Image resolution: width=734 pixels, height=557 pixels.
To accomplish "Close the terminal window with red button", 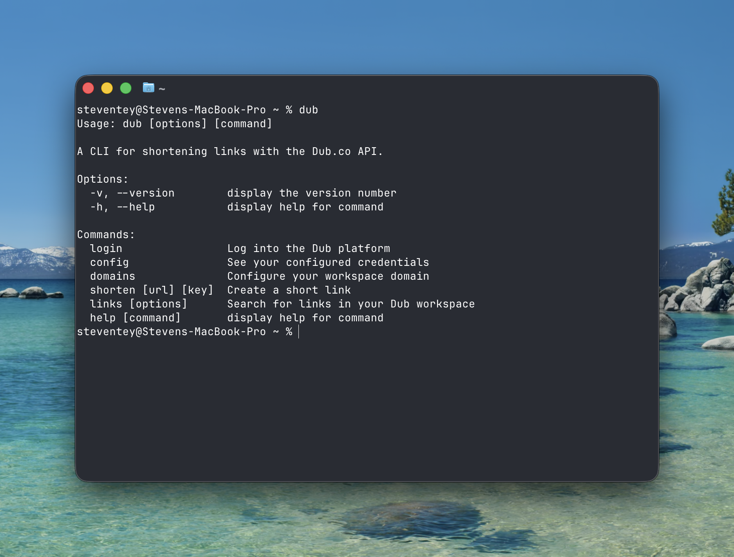I will 88,88.
